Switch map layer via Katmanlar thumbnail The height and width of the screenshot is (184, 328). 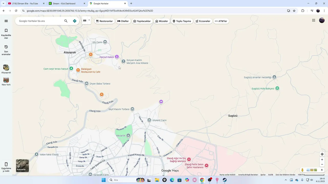23,166
